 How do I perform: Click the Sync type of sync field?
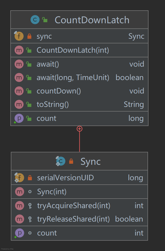(x=136, y=36)
